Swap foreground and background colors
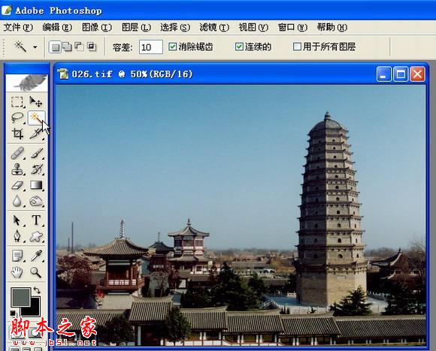 37,290
